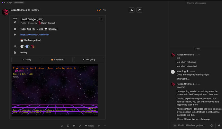This screenshot has width=222, height=129.
Task: Flag this post
Action: point(74,126)
